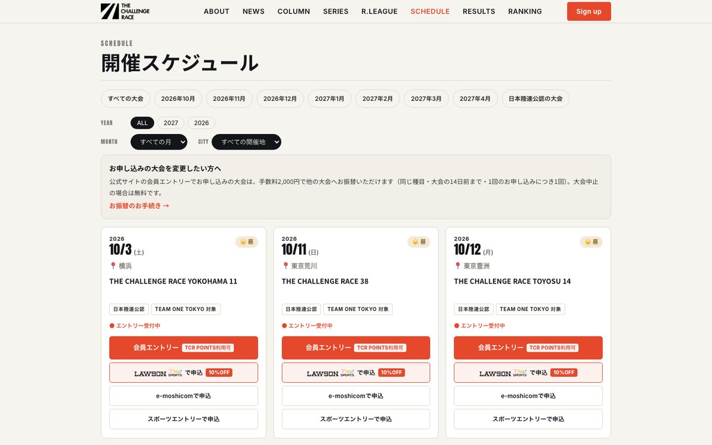Click the Sign up button
The image size is (712, 445).
[x=589, y=11]
